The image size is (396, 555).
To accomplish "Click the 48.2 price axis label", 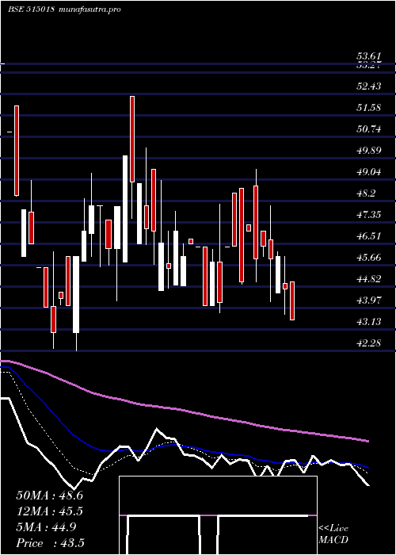I will (x=366, y=193).
